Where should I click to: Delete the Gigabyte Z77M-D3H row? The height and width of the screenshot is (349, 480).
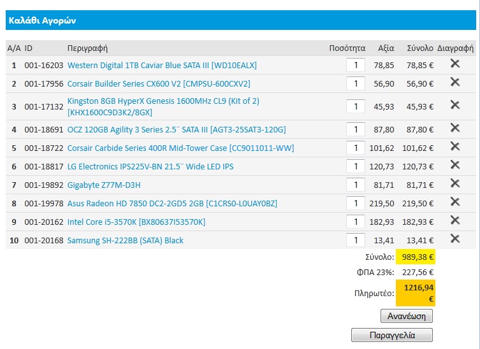(x=455, y=183)
